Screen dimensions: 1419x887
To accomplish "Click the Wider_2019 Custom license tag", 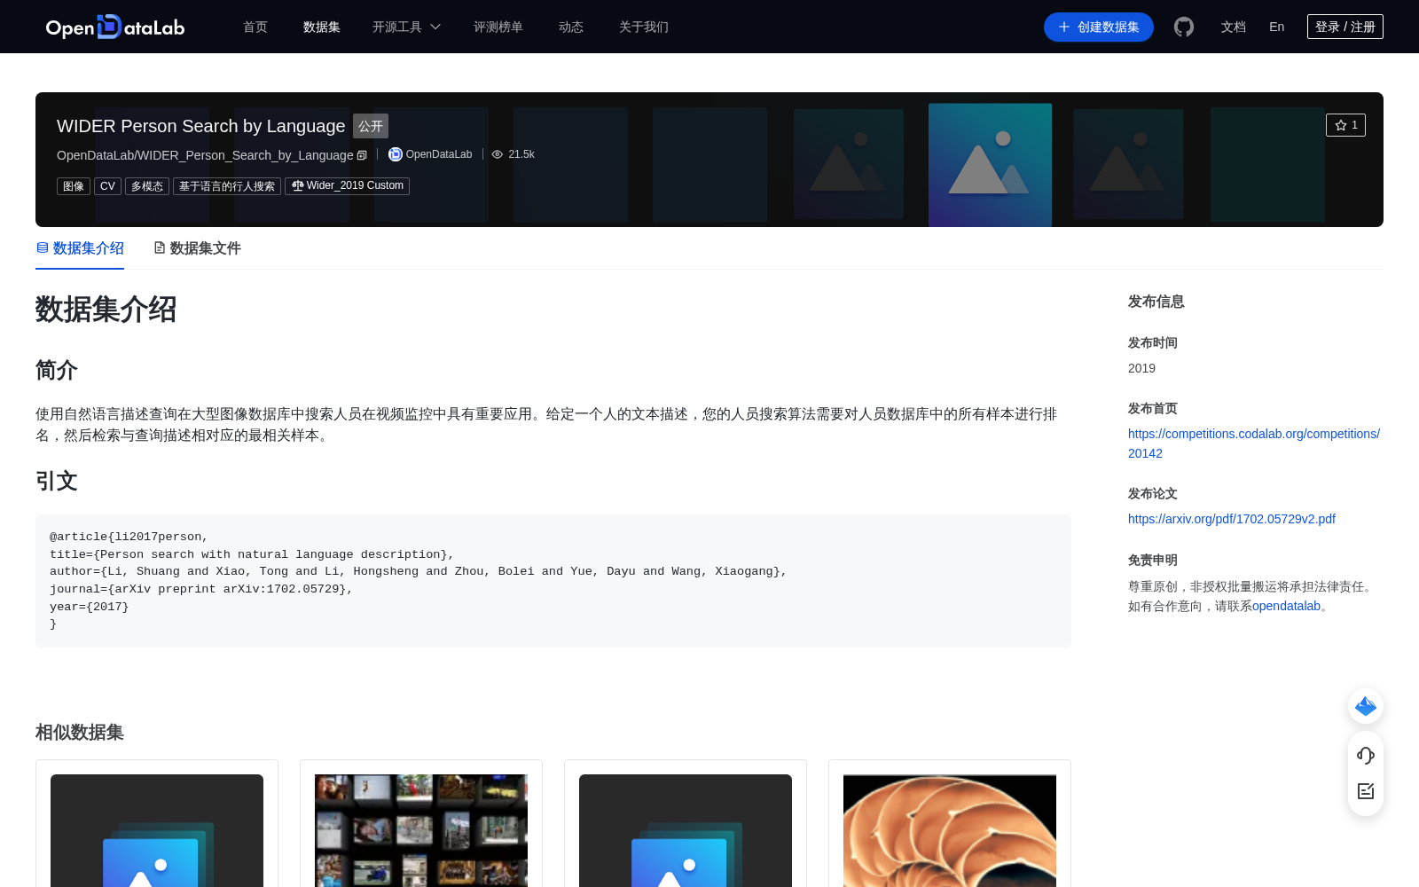I will (347, 186).
